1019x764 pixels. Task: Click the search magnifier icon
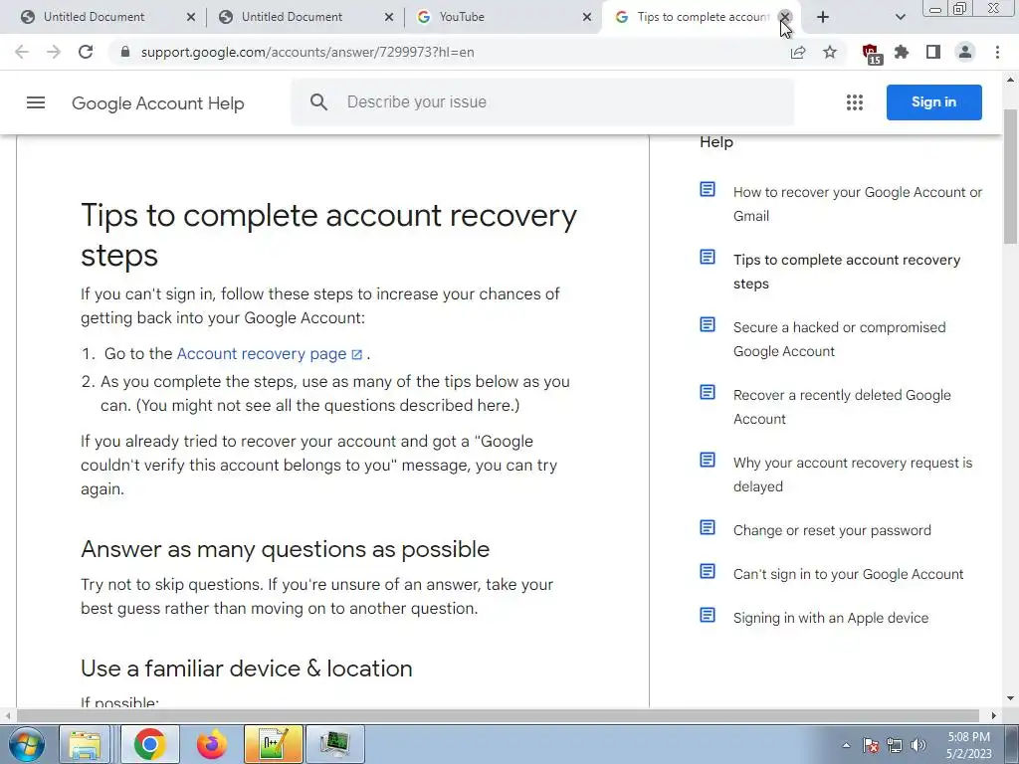tap(318, 102)
